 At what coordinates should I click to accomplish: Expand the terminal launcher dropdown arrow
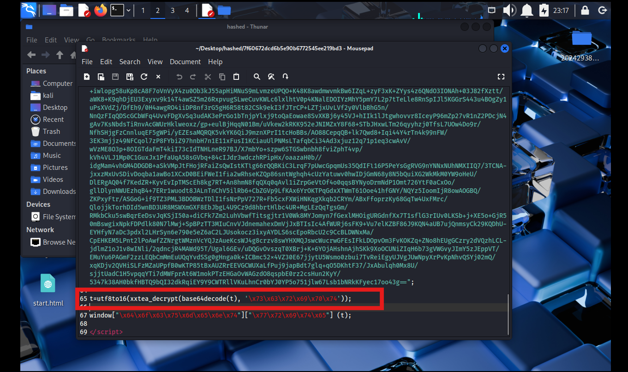click(x=129, y=10)
